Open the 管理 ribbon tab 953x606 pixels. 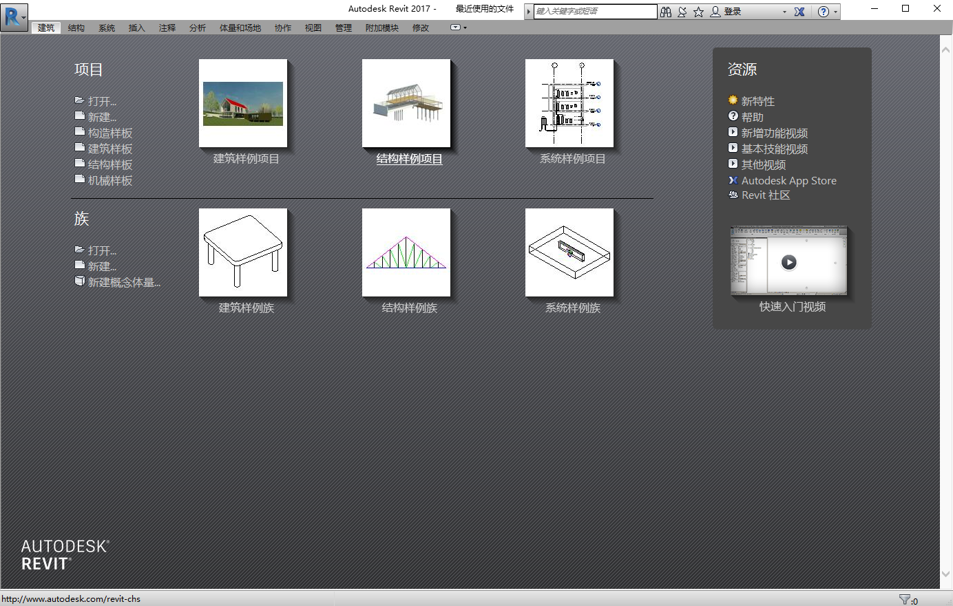[343, 28]
